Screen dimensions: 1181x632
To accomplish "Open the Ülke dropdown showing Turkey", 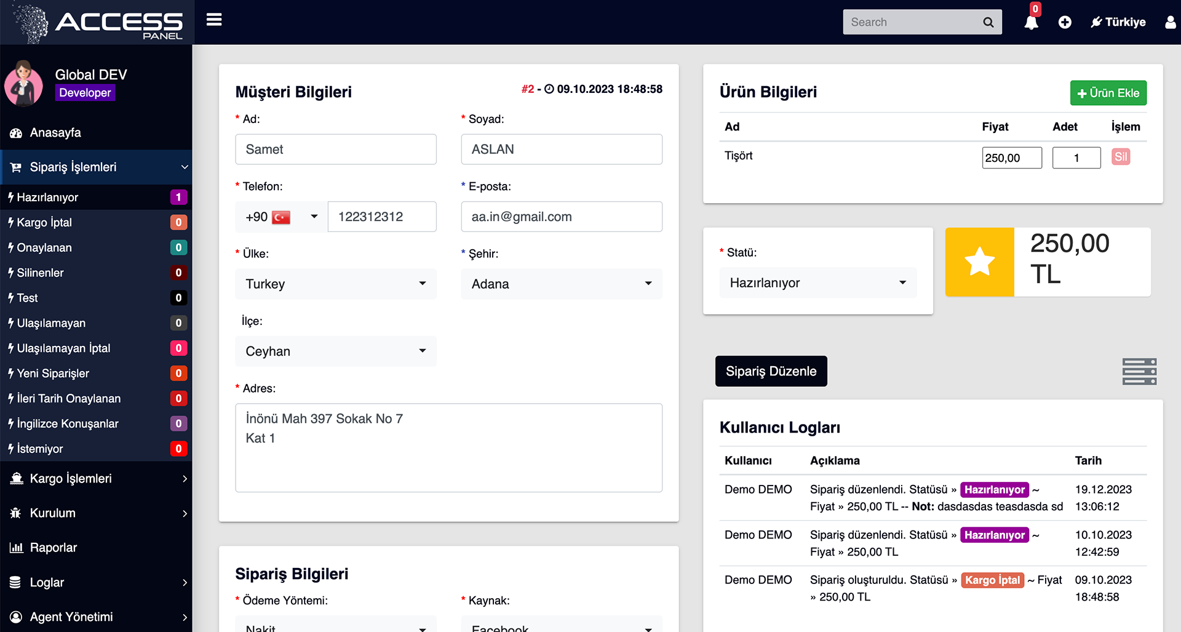I will point(336,284).
